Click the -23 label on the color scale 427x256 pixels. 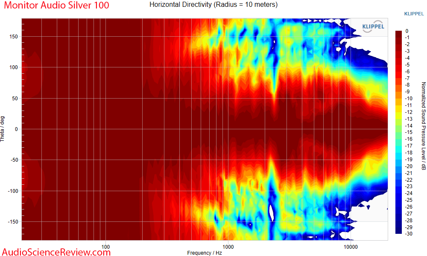coord(408,186)
